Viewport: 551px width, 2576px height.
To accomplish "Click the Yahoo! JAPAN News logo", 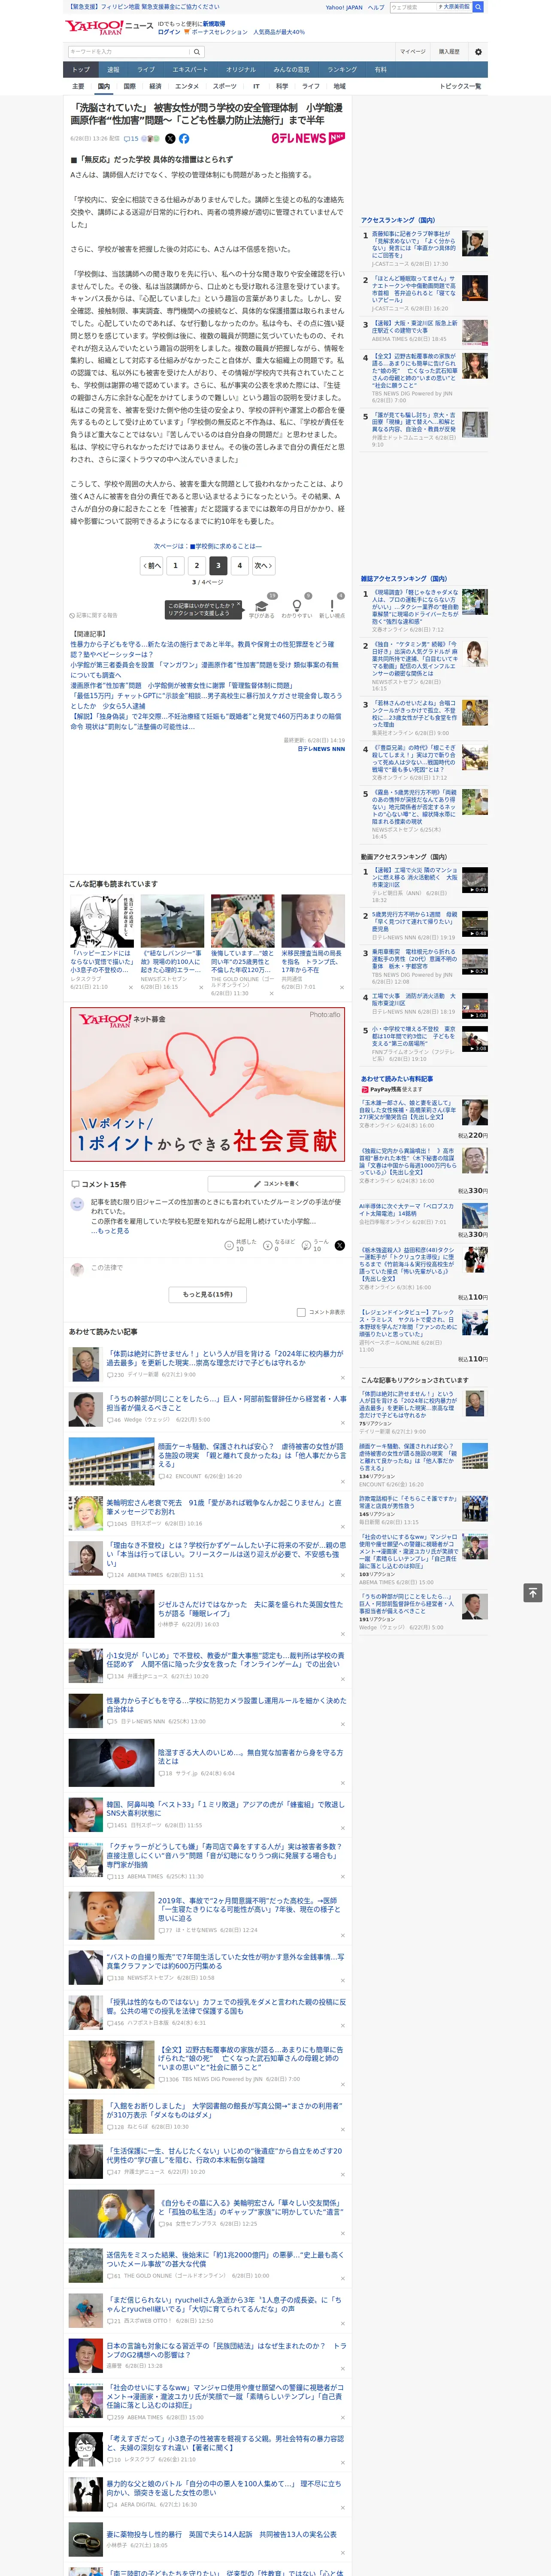I will [109, 27].
